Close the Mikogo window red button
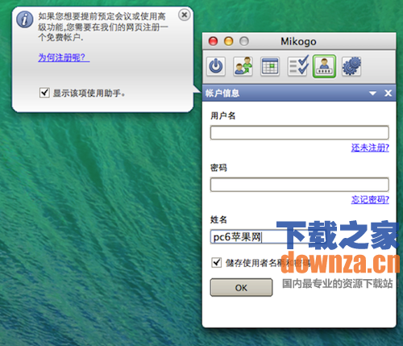The image size is (403, 346). tap(213, 41)
